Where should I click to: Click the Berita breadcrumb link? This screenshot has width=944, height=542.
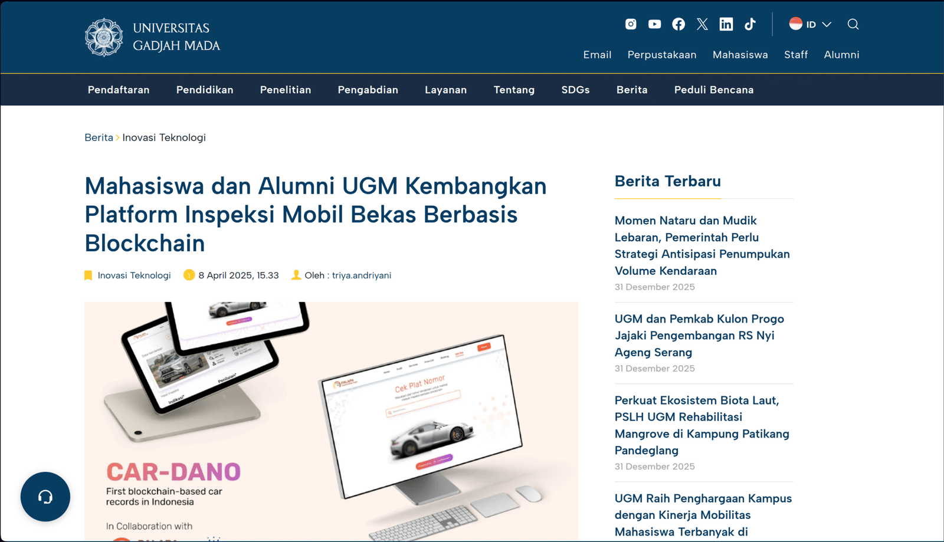click(x=99, y=137)
